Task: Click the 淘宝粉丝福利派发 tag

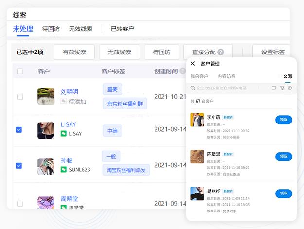Action: [126, 170]
